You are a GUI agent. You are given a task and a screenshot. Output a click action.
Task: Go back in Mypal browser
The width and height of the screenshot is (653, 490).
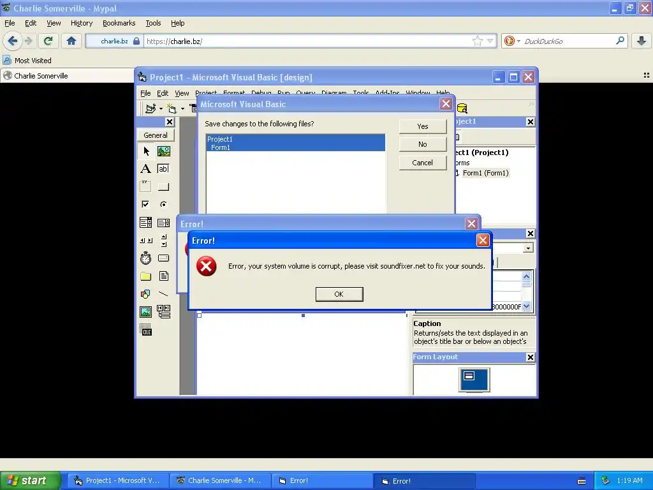pos(13,41)
